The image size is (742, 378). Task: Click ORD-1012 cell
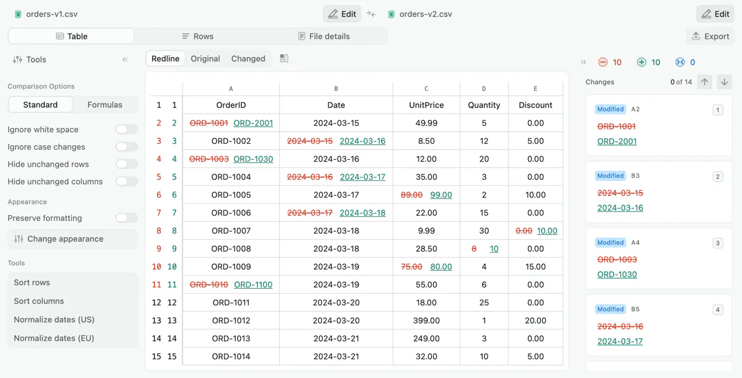click(231, 320)
